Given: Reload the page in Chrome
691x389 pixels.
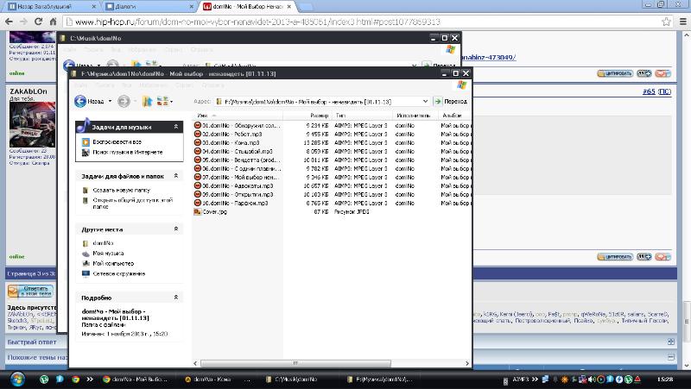Looking at the screenshot, I should [38, 22].
